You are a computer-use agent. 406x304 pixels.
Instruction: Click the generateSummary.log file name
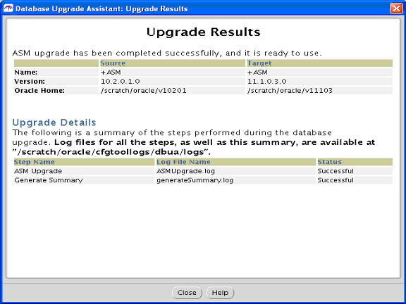[195, 180]
